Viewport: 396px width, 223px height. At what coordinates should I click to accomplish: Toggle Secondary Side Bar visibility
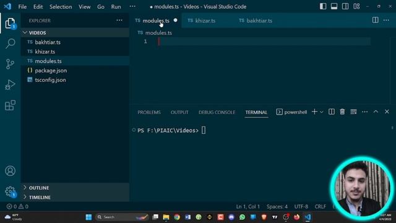coord(345,7)
